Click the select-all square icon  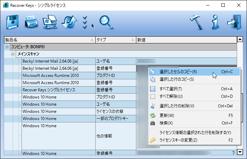(152, 89)
